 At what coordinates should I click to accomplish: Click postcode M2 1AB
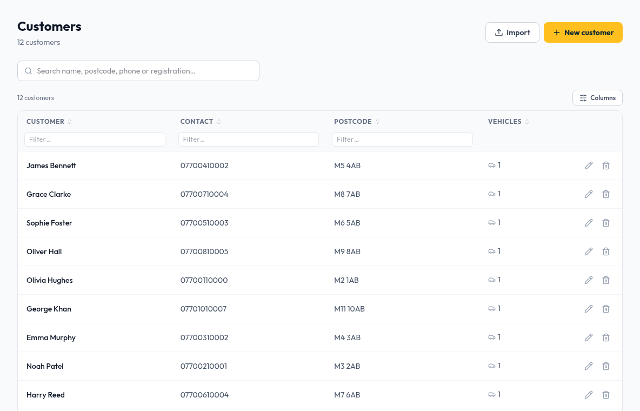[346, 280]
